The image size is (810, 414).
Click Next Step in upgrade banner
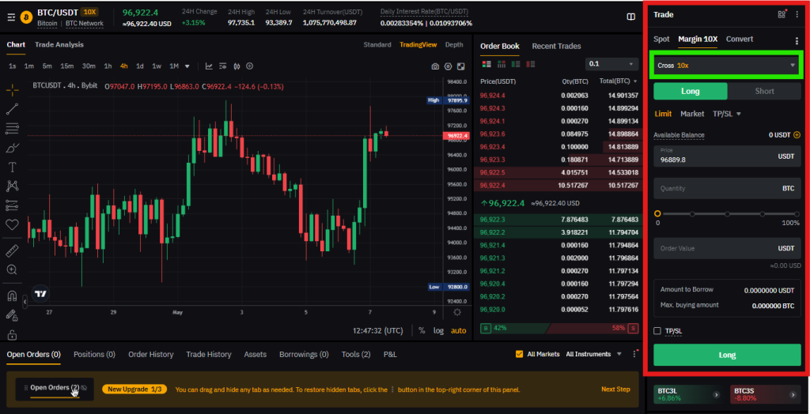(x=615, y=390)
